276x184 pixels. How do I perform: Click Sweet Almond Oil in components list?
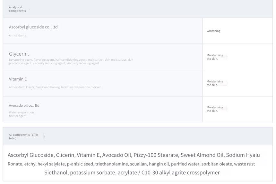202,155
